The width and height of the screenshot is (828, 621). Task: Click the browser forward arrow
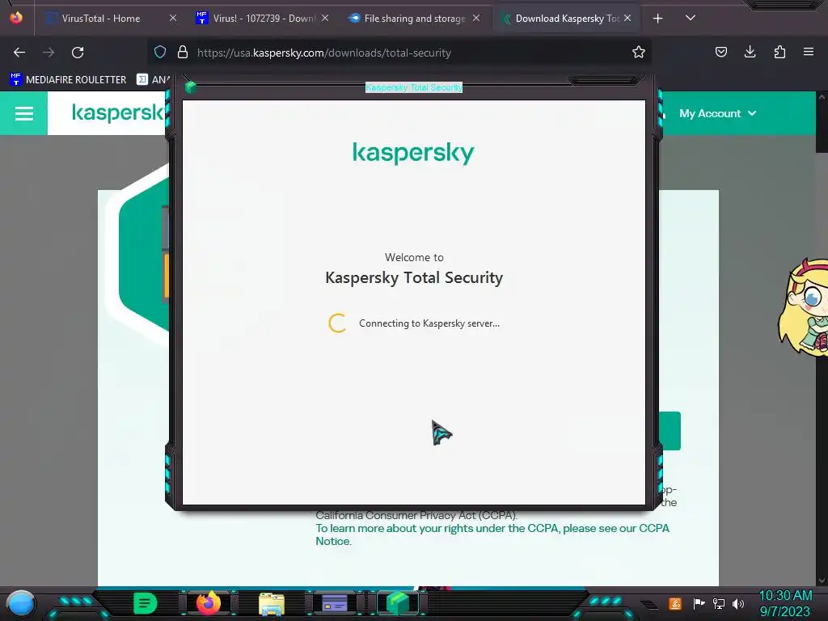click(x=49, y=53)
